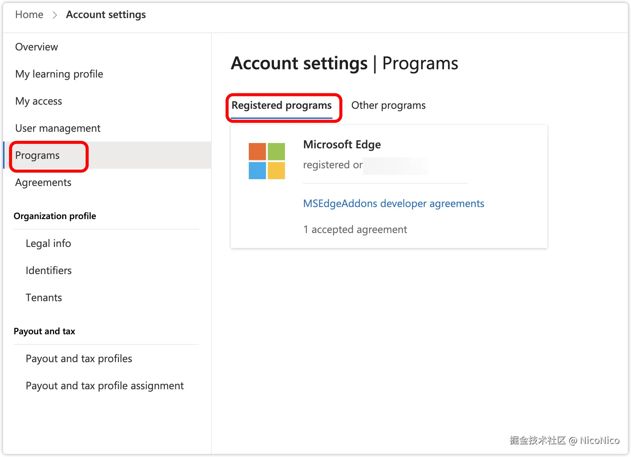This screenshot has height=457, width=631.
Task: Open MSEdgeAddons developer agreements link
Action: point(394,204)
